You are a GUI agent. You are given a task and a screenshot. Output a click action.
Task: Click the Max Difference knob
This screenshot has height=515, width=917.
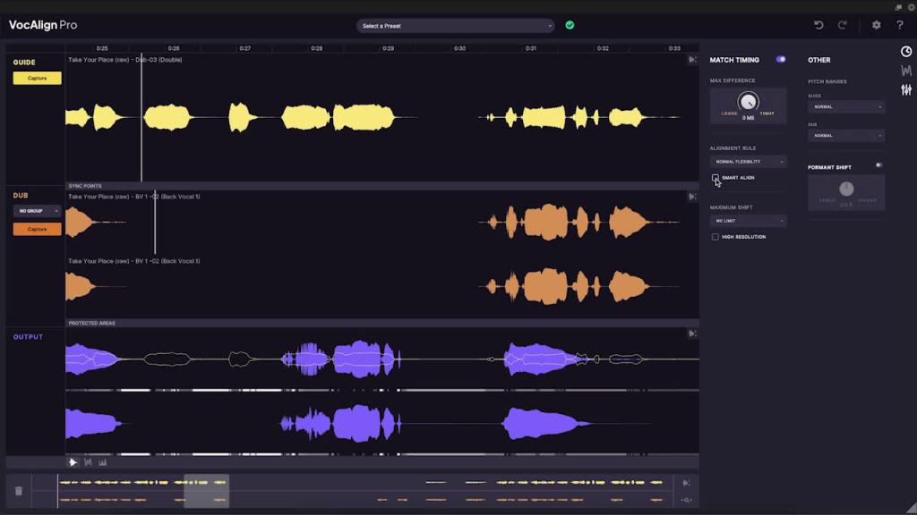pos(748,102)
